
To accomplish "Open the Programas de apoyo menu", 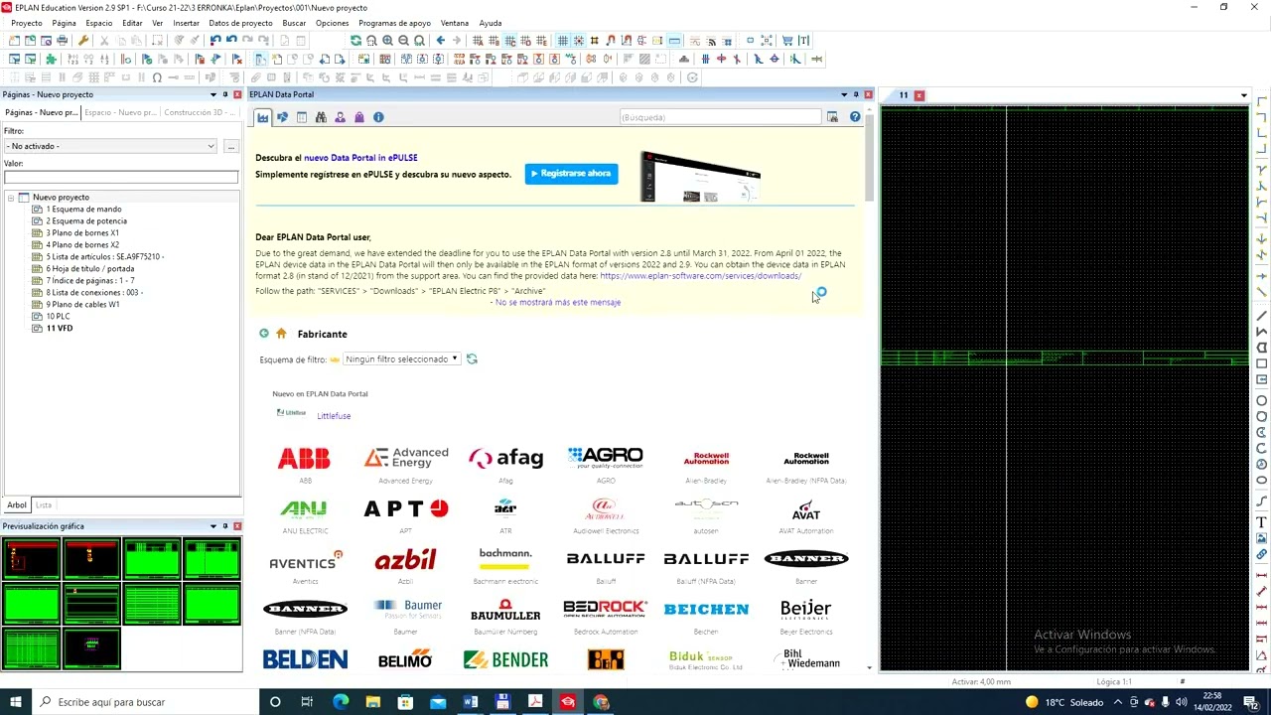I will pyautogui.click(x=395, y=23).
